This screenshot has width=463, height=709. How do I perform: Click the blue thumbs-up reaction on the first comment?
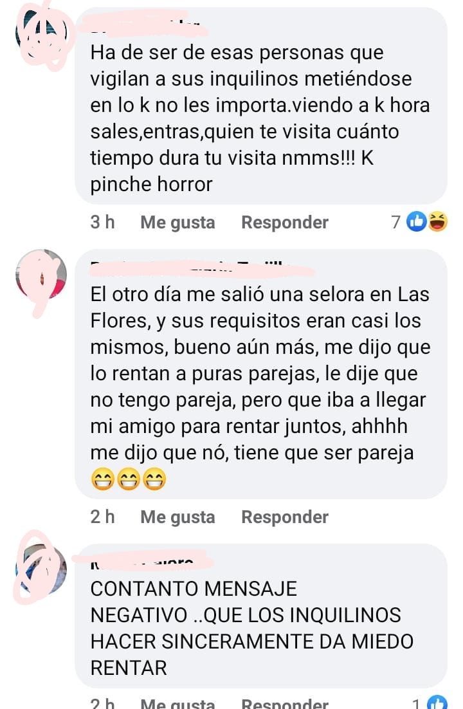(x=417, y=221)
